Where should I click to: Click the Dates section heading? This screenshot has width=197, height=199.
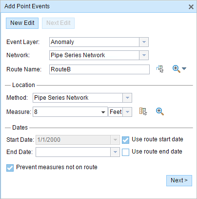pyautogui.click(x=20, y=128)
